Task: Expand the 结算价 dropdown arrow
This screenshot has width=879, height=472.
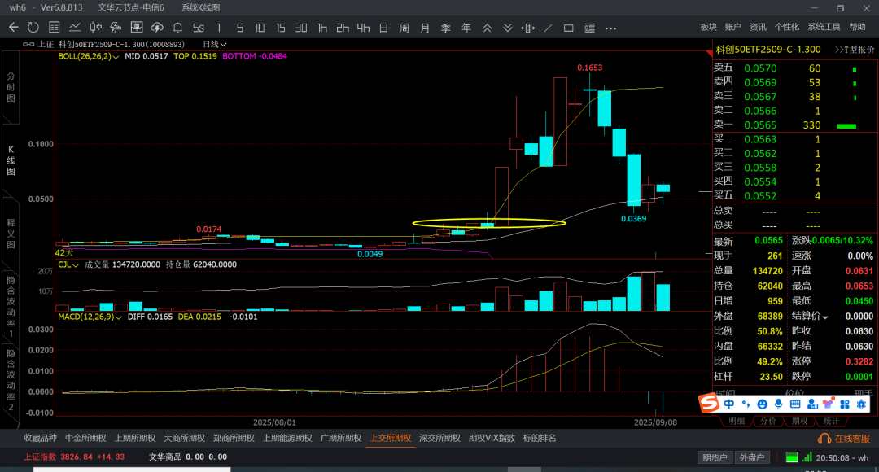Action: click(825, 317)
